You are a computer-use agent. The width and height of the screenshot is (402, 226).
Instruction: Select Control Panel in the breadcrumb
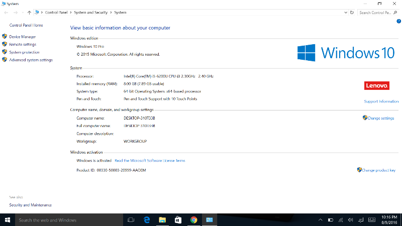(56, 12)
